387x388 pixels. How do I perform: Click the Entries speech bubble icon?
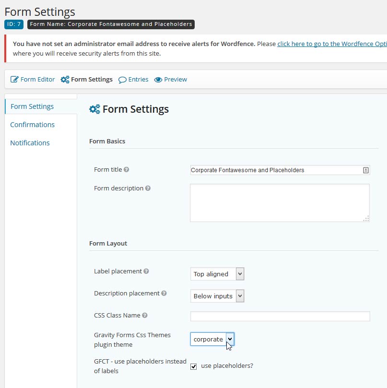tap(122, 80)
